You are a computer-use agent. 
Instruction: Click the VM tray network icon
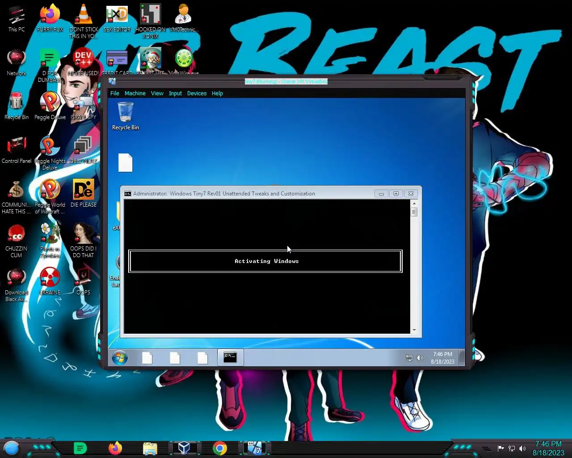(409, 358)
